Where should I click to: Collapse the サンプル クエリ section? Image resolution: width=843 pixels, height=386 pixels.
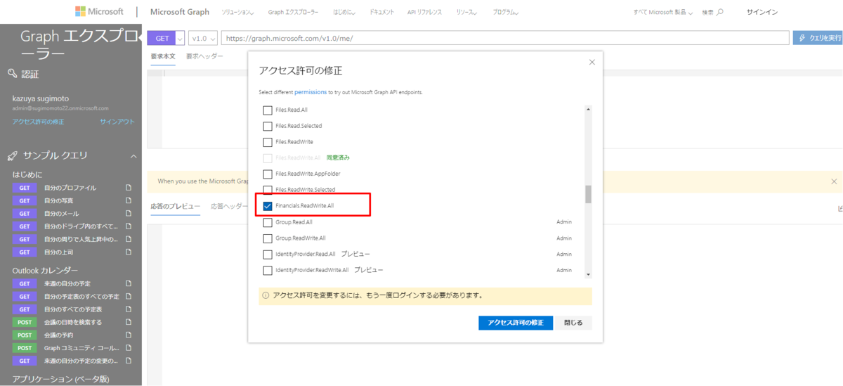coord(133,156)
